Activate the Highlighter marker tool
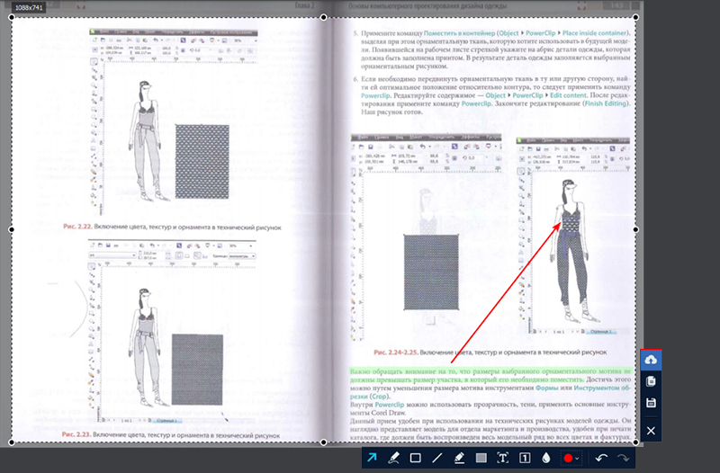 [459, 458]
